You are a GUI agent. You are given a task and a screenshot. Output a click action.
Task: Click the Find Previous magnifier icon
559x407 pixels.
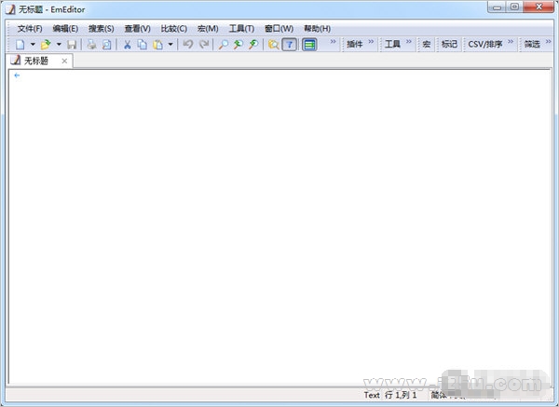click(239, 45)
